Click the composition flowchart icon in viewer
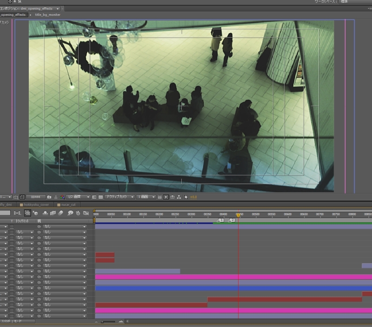The height and width of the screenshot is (327, 372). pos(179,197)
